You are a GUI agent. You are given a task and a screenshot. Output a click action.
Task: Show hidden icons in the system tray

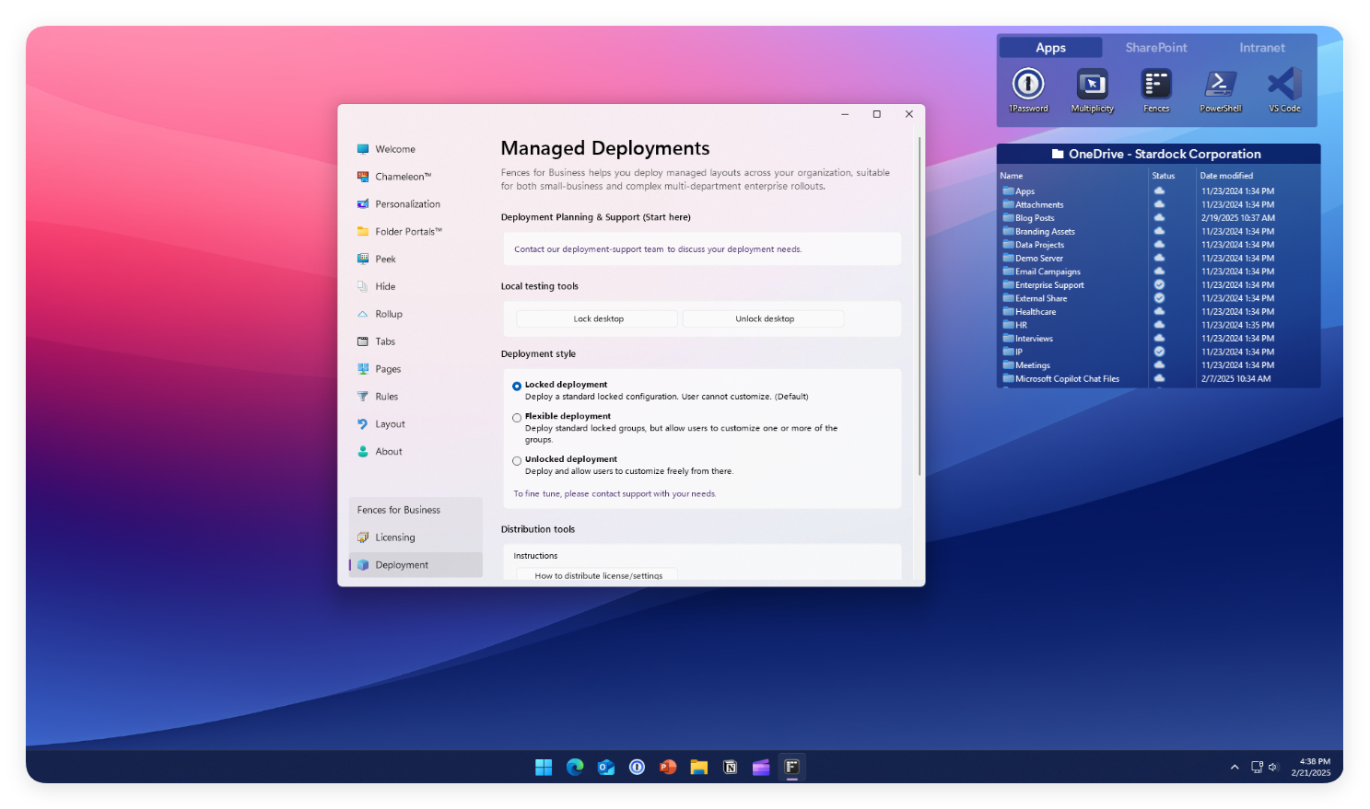pos(1235,767)
